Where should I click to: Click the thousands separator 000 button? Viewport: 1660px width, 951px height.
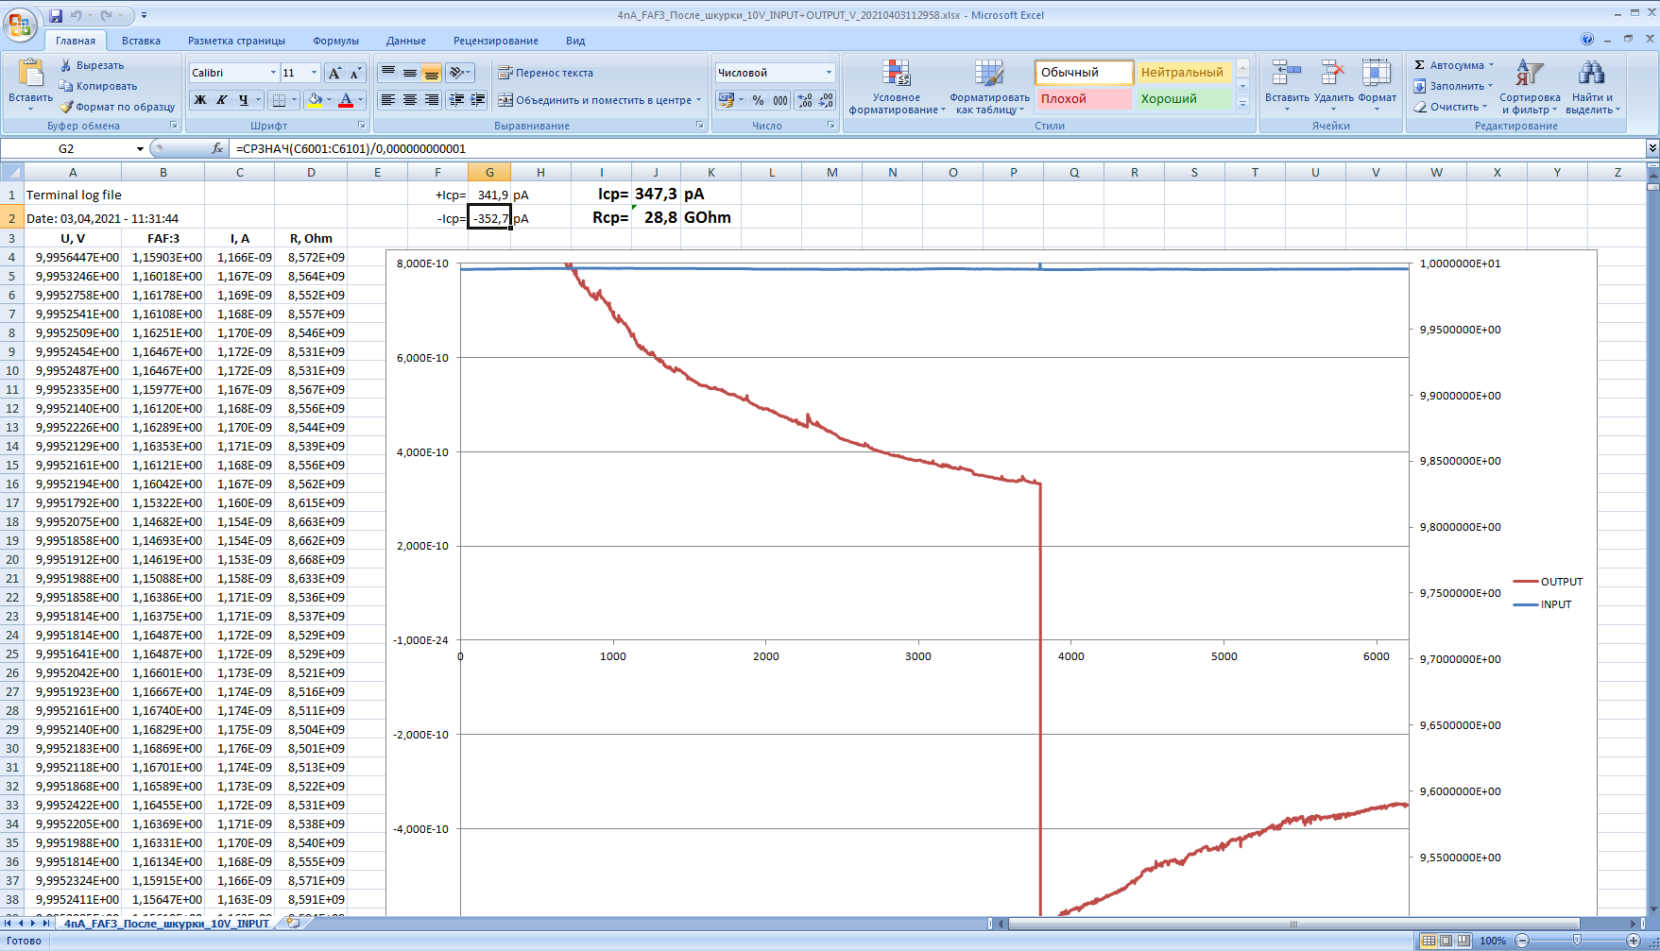pos(780,100)
